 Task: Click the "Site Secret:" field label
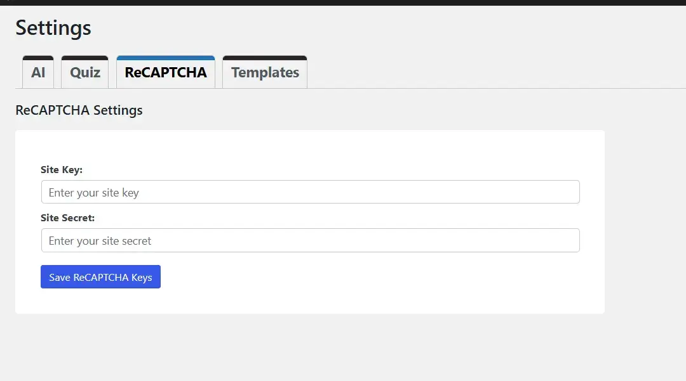[67, 218]
